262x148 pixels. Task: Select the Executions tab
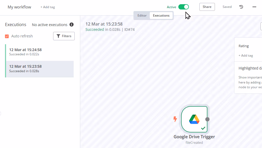[161, 16]
